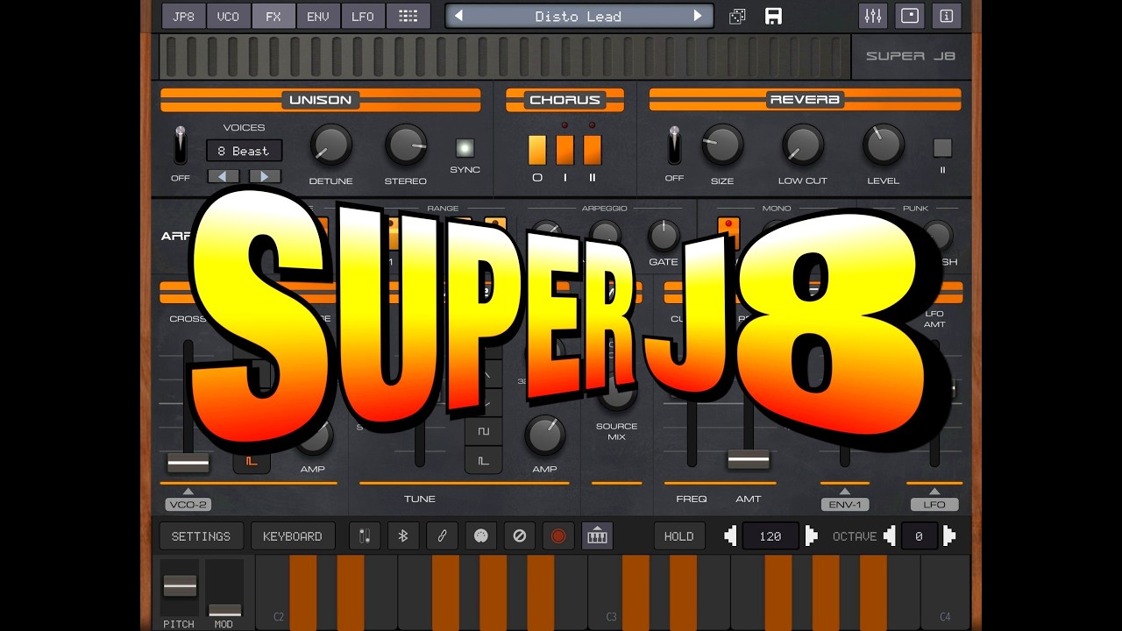
Task: Open the info icon in the top bar
Action: [947, 16]
